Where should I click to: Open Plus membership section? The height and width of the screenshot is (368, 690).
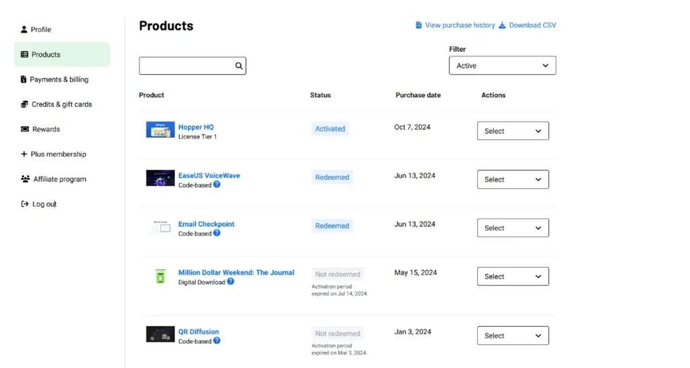coord(59,154)
